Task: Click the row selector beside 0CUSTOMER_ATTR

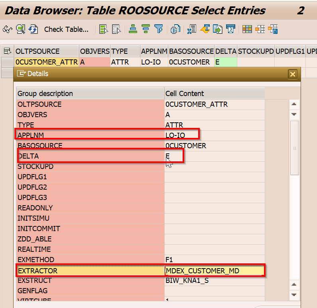Action: (x=7, y=62)
